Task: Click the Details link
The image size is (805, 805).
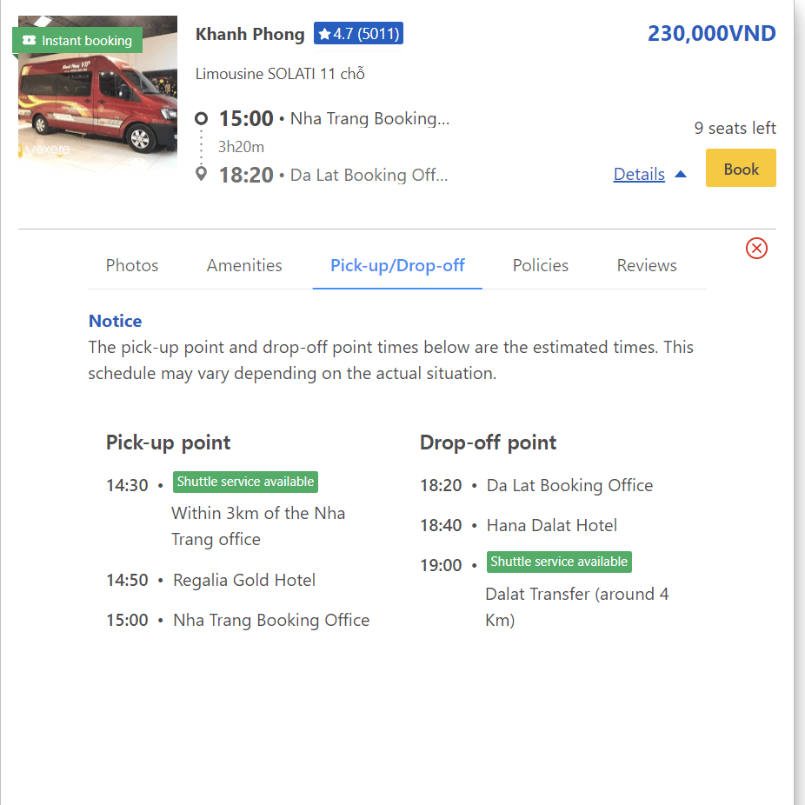Action: (639, 175)
